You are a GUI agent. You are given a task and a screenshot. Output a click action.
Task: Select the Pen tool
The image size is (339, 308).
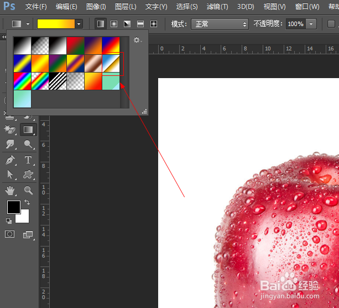click(x=10, y=160)
